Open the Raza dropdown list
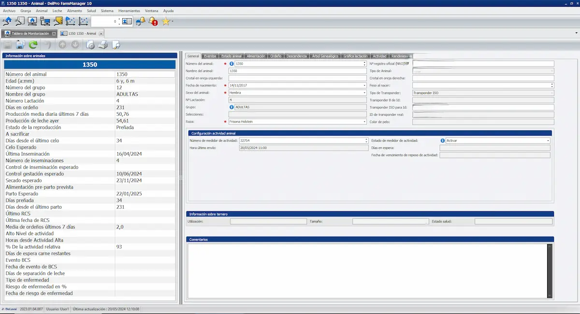The width and height of the screenshot is (580, 314). tap(364, 122)
